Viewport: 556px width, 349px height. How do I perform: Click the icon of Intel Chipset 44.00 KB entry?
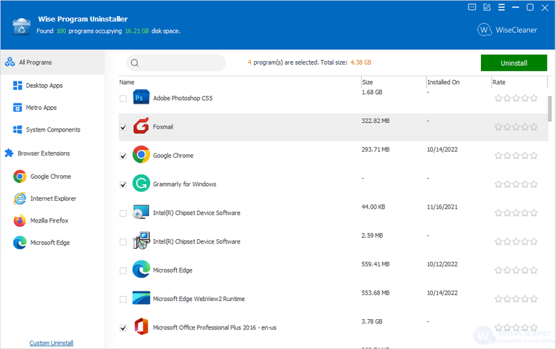141,212
